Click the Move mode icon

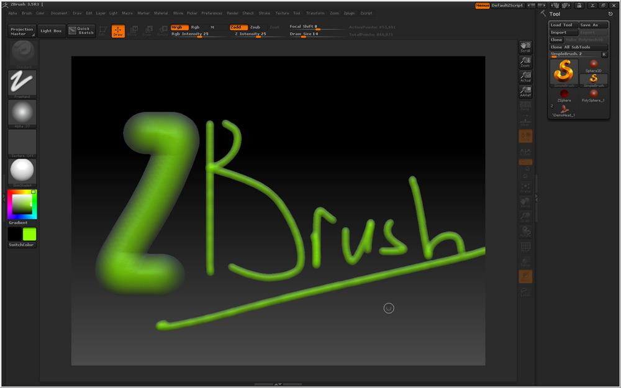(133, 31)
